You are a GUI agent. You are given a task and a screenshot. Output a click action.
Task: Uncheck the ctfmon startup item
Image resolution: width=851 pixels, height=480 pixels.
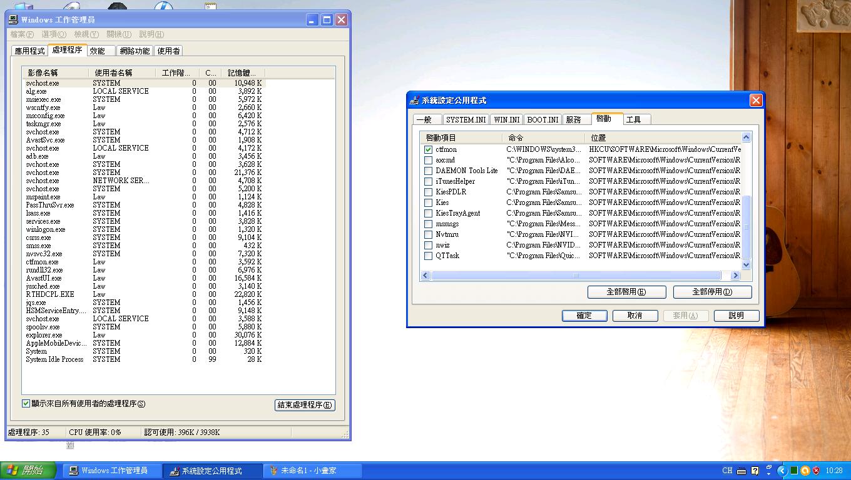pyautogui.click(x=428, y=149)
